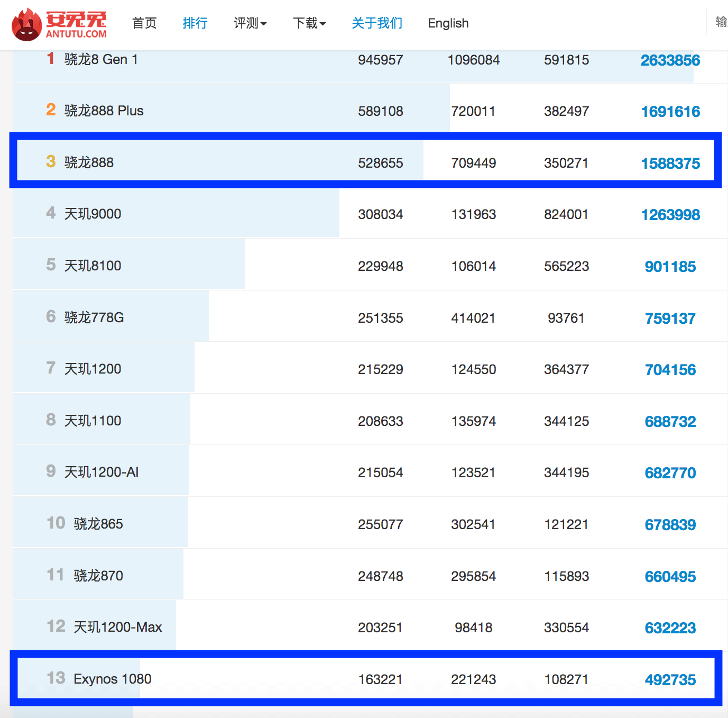Click value 108271 for Exynos 1080
This screenshot has width=728, height=718.
(567, 679)
